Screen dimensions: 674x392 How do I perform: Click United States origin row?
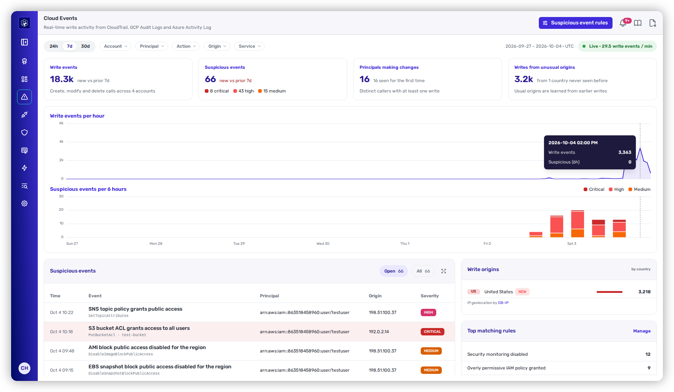click(x=559, y=292)
